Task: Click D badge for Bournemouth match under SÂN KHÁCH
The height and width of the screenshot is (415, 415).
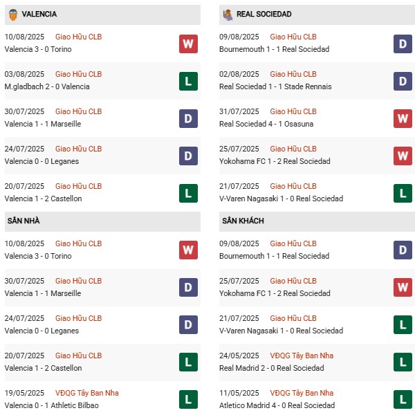Action: (x=403, y=250)
